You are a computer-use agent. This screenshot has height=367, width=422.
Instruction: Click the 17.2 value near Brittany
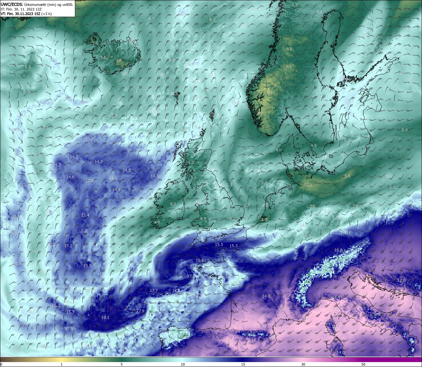click(191, 276)
